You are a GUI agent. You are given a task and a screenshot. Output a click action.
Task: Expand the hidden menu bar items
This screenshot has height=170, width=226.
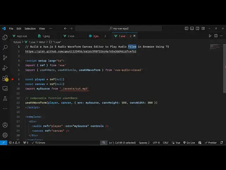[50, 28]
